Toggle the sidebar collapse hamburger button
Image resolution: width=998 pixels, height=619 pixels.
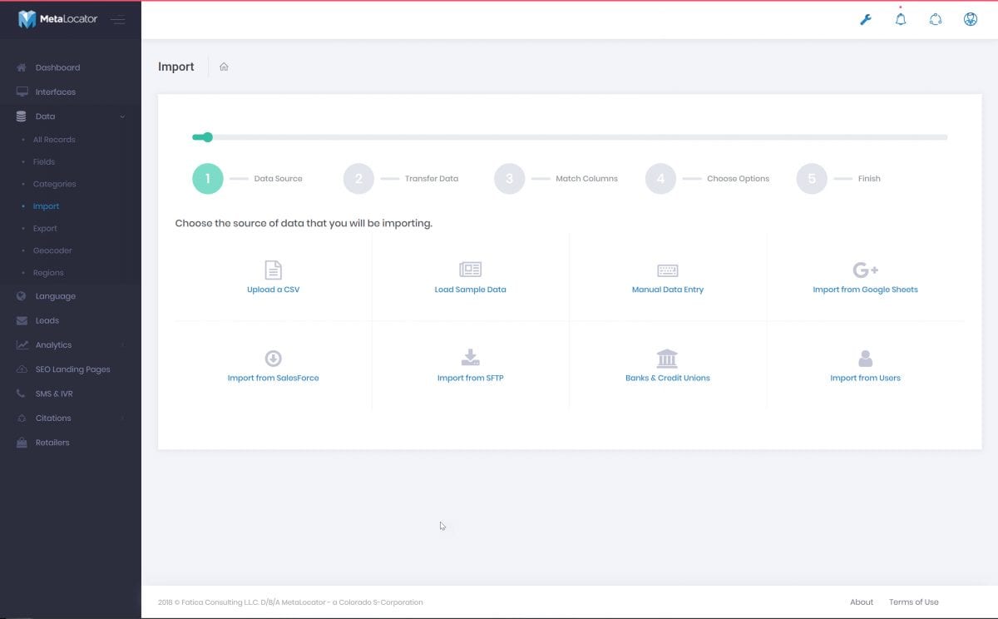click(x=118, y=20)
